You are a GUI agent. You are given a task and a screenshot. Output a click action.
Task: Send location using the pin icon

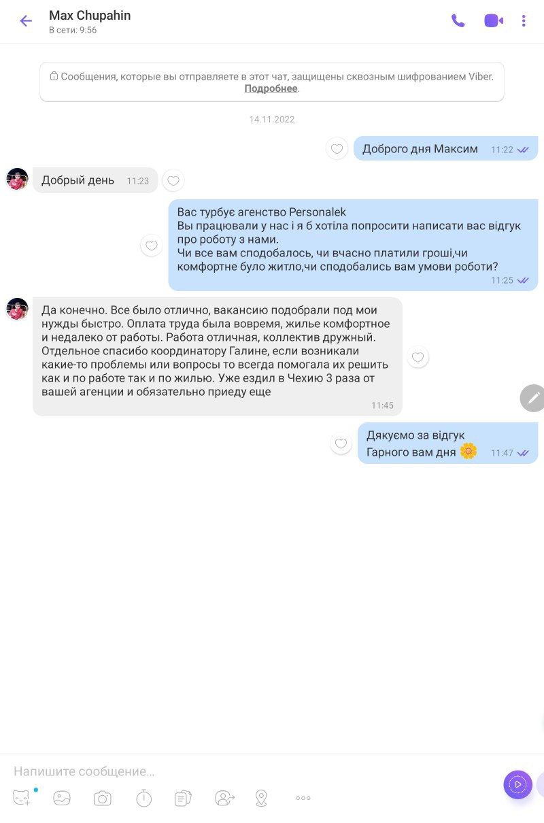coord(261,798)
